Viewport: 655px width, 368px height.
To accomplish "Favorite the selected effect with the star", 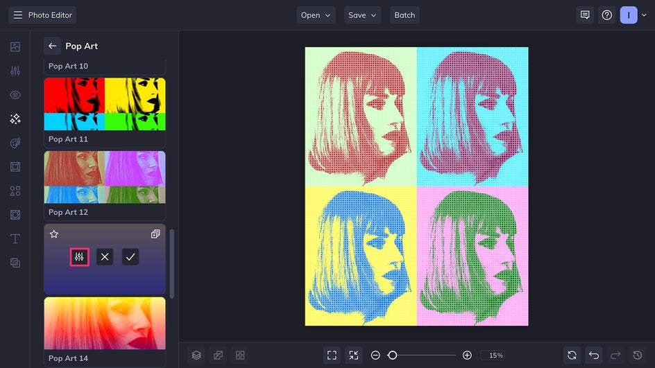I will [54, 234].
